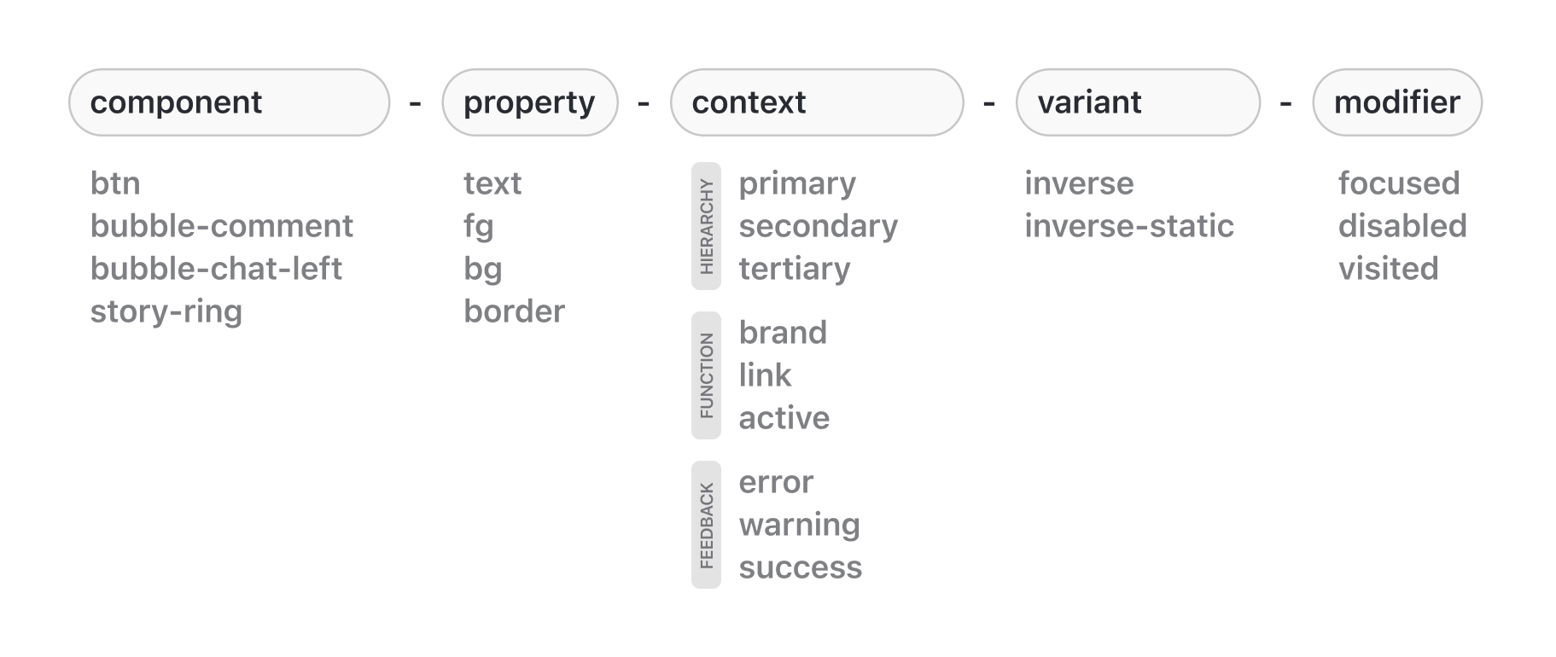Click the border property entry
Screen dimensions: 1556x657
tap(514, 311)
